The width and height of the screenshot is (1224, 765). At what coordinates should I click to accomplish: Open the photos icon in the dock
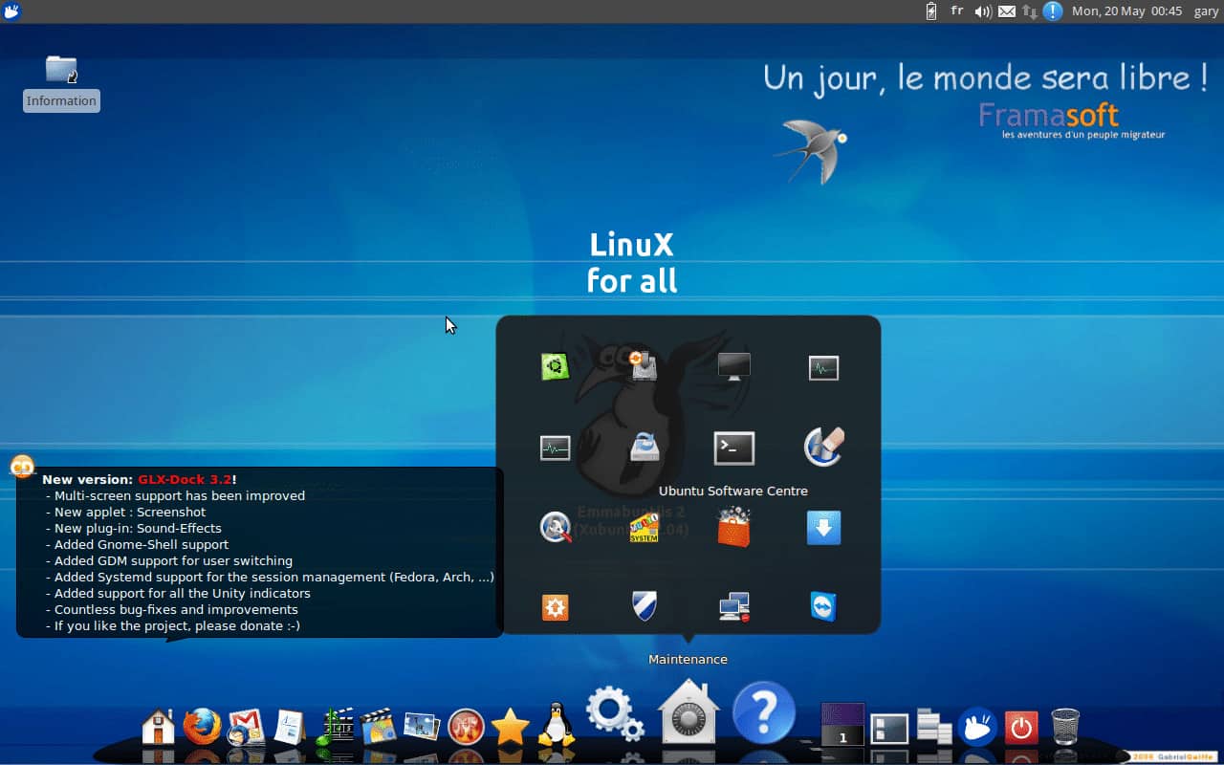(x=422, y=727)
